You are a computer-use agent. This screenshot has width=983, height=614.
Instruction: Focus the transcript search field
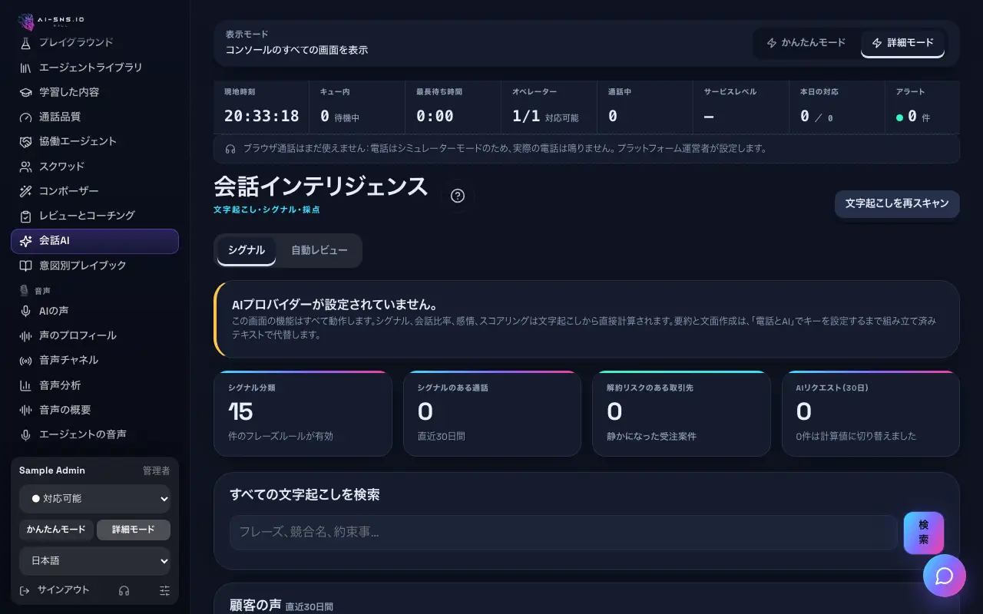pos(564,533)
